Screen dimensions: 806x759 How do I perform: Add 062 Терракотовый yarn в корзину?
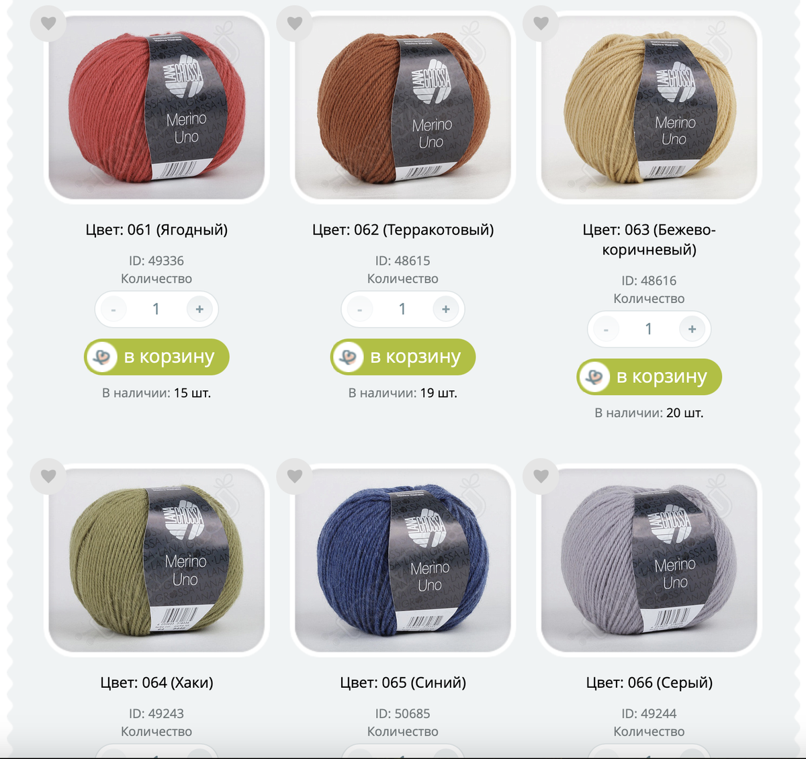click(403, 357)
